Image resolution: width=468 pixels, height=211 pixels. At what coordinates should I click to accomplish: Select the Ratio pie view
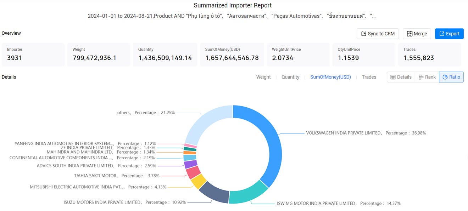(x=451, y=77)
